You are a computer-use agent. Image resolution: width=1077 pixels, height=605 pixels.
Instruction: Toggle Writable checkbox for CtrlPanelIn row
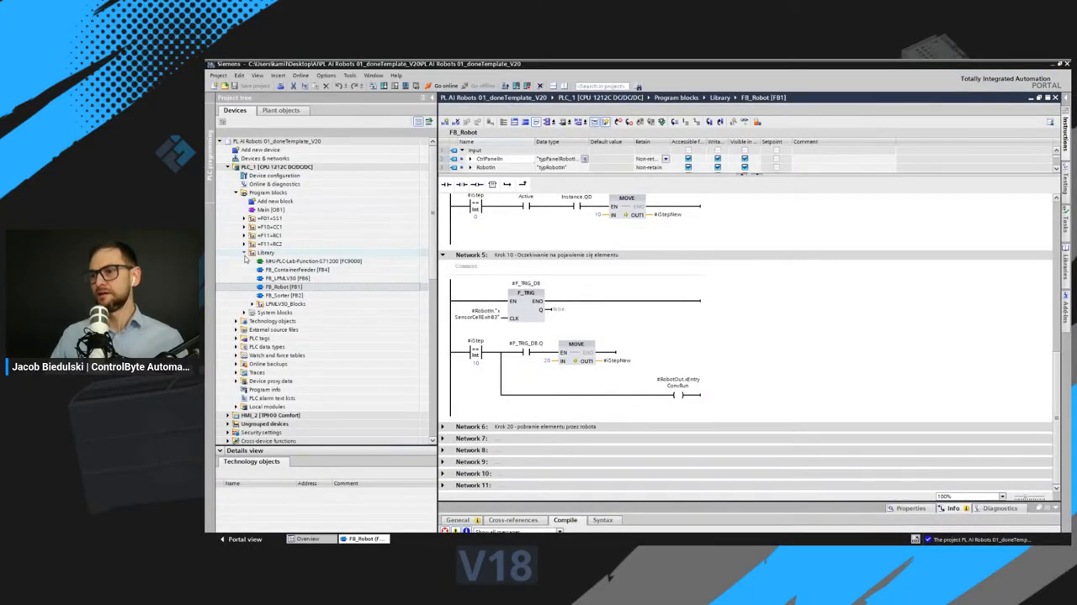click(x=717, y=159)
